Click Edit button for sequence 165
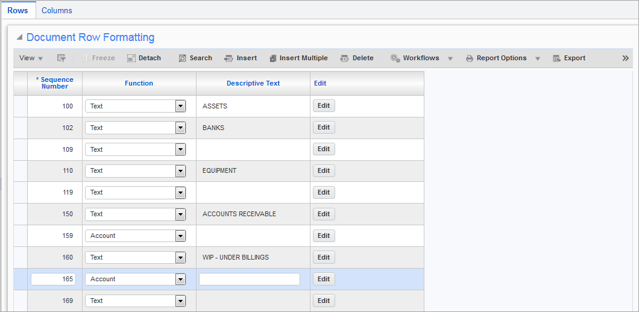Image resolution: width=639 pixels, height=312 pixels. pos(324,279)
